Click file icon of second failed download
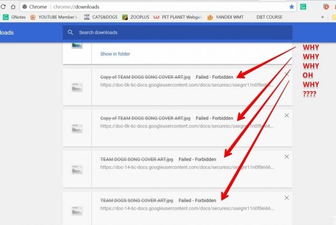 [77, 128]
